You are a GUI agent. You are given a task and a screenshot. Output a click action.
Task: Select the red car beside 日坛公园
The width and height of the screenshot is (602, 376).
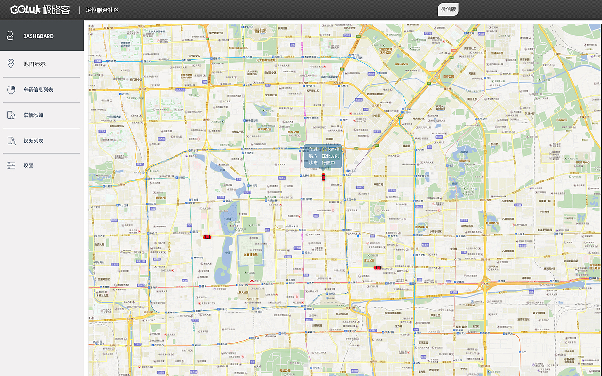point(377,267)
